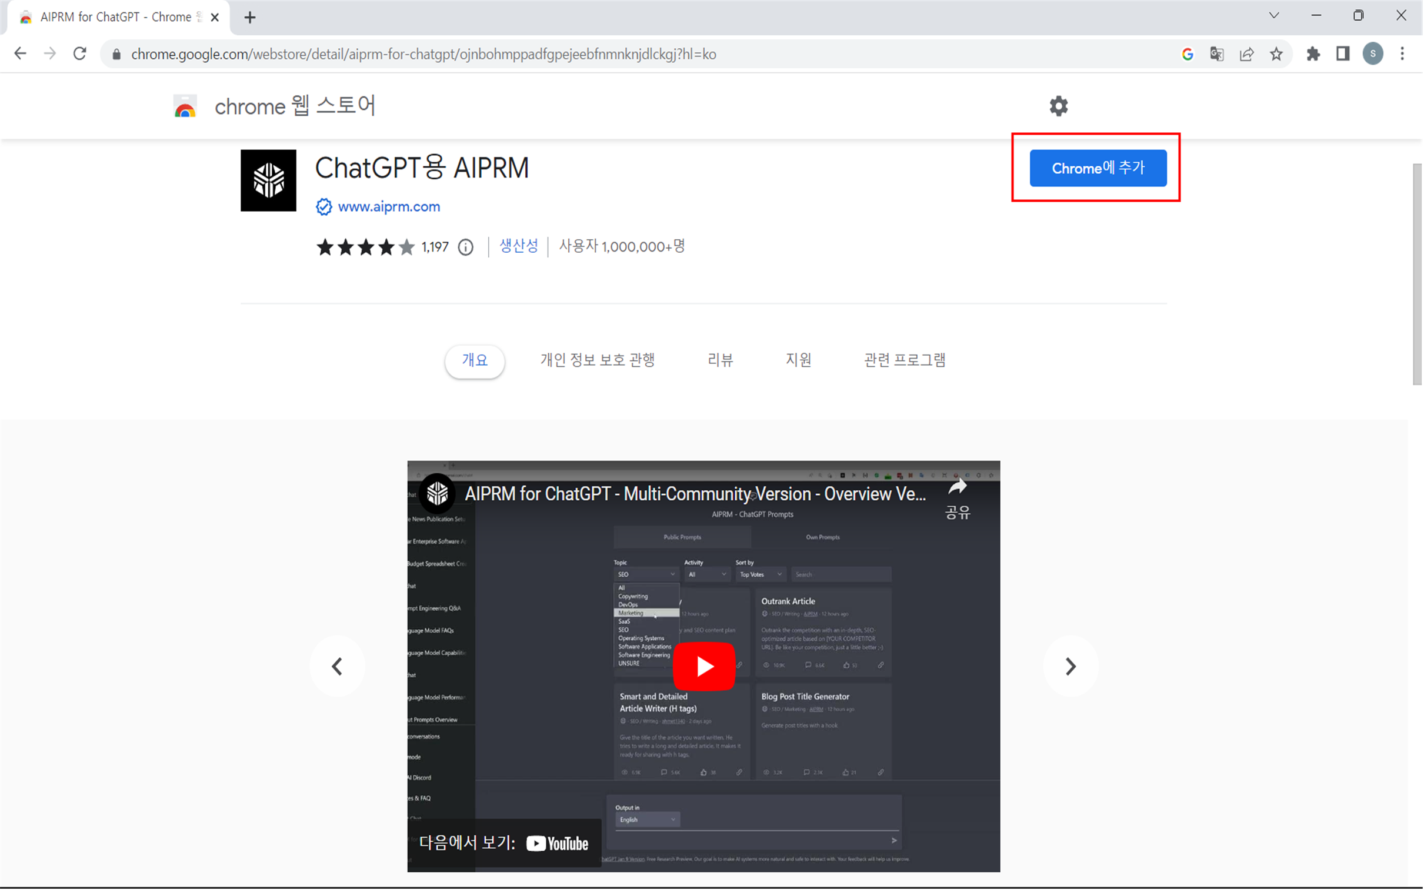Open the extensions puzzle icon
Screen dimensions: 1424x890
1313,54
